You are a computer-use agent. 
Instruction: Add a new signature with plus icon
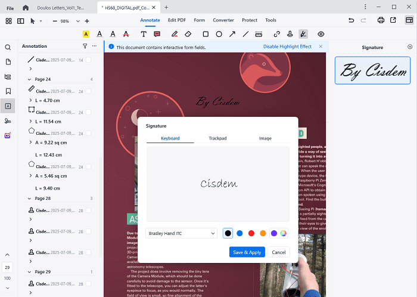pyautogui.click(x=409, y=47)
